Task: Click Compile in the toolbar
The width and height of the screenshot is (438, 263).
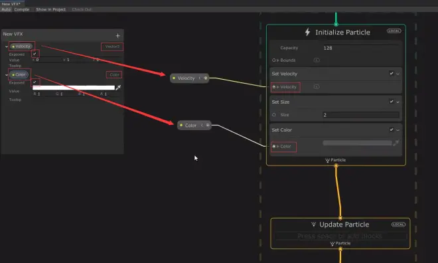Action: click(x=22, y=9)
